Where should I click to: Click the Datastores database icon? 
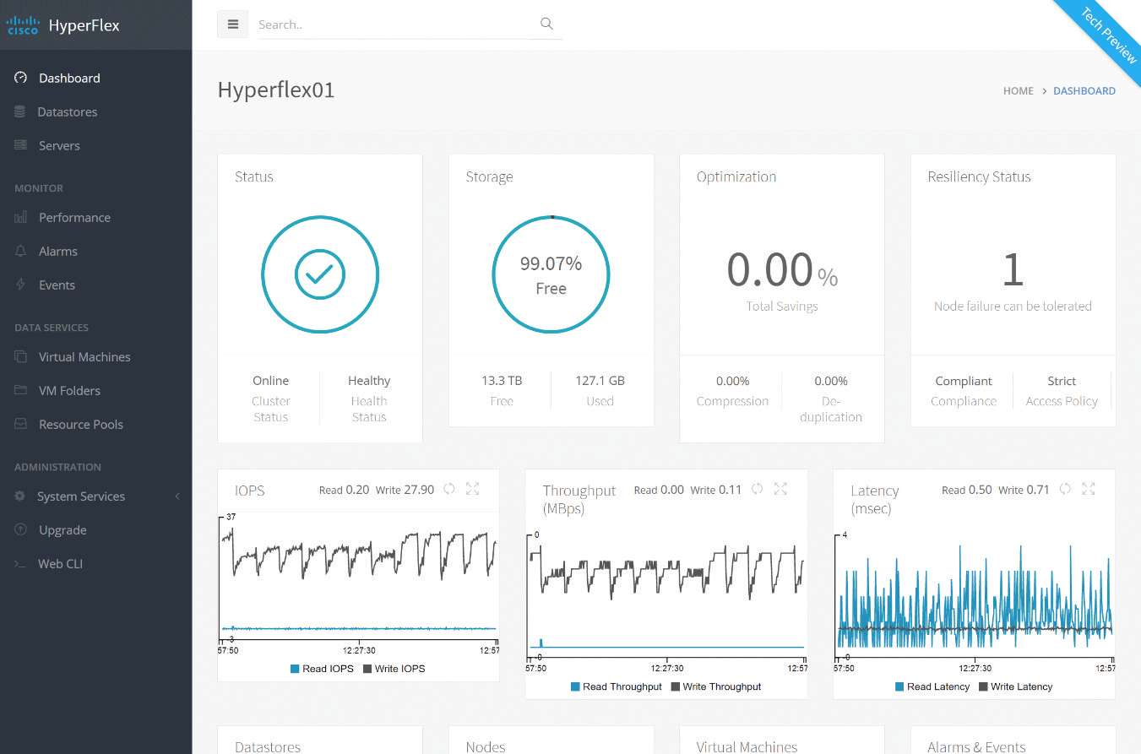[20, 111]
